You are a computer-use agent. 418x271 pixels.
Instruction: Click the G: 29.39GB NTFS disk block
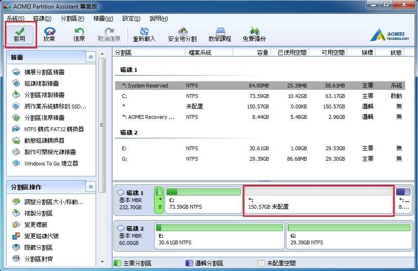point(349,236)
